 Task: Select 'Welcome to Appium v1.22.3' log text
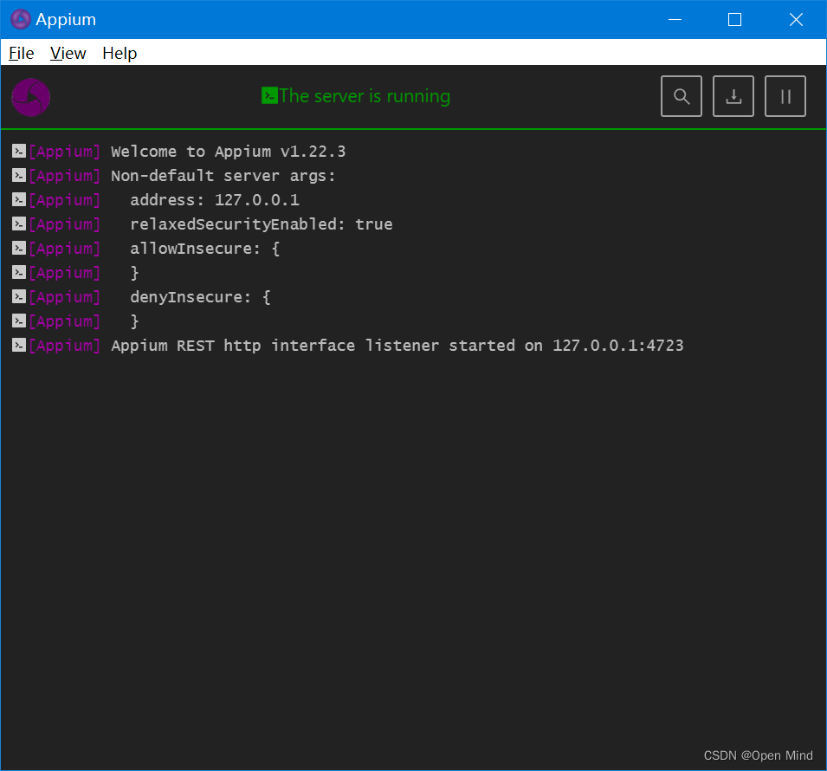pyautogui.click(x=229, y=152)
